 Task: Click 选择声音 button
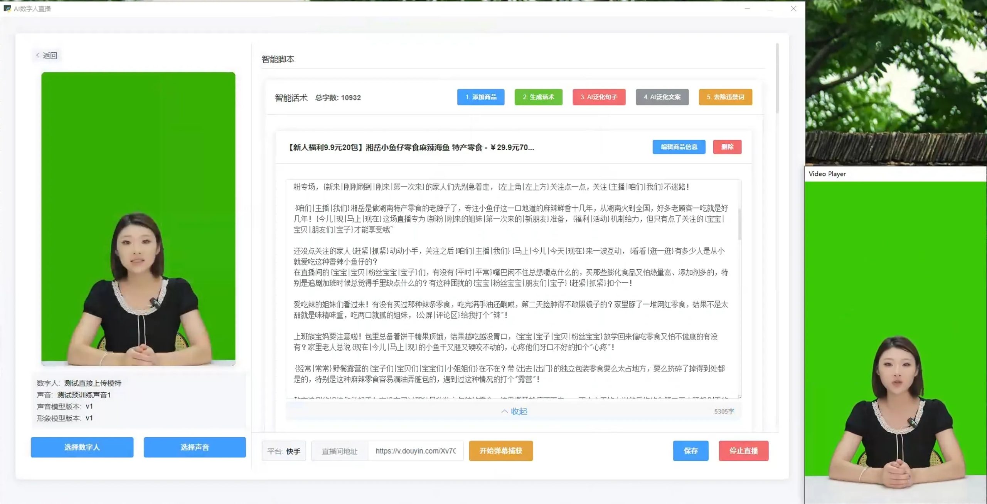coord(195,447)
